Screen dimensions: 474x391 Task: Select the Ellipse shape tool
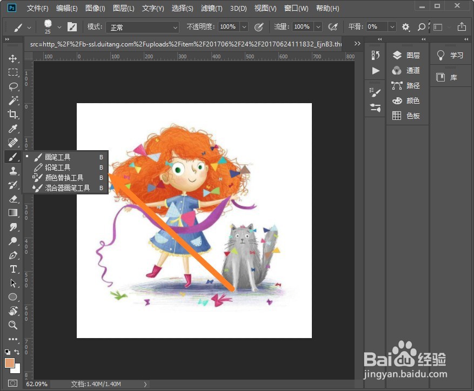12,297
